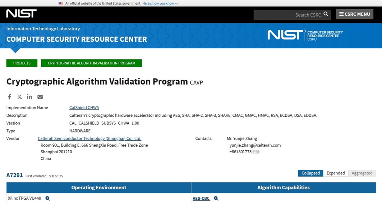Click magnifier icon next to AES-CBC
Viewport: 382px width, 204px height.
click(216, 198)
